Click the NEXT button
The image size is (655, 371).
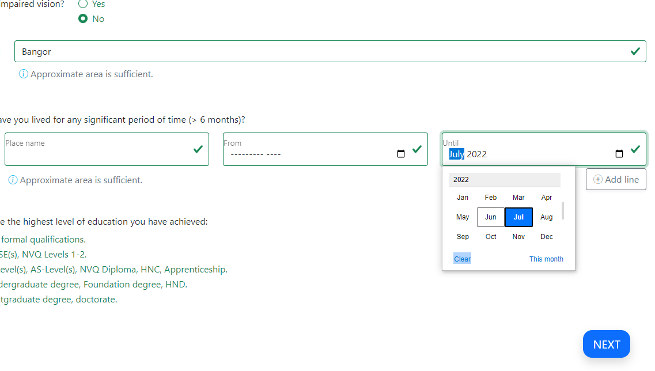[x=607, y=344]
